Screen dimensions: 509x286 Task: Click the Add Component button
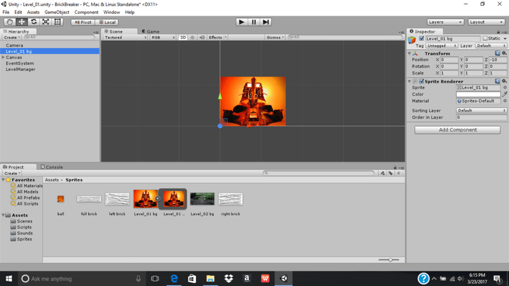pos(457,130)
